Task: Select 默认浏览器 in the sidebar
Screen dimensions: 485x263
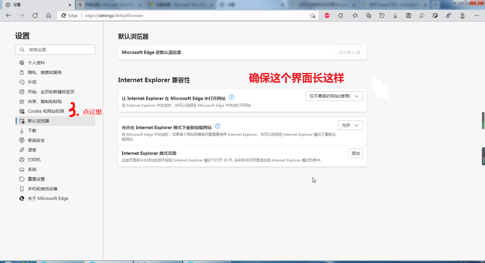Action: [55, 121]
